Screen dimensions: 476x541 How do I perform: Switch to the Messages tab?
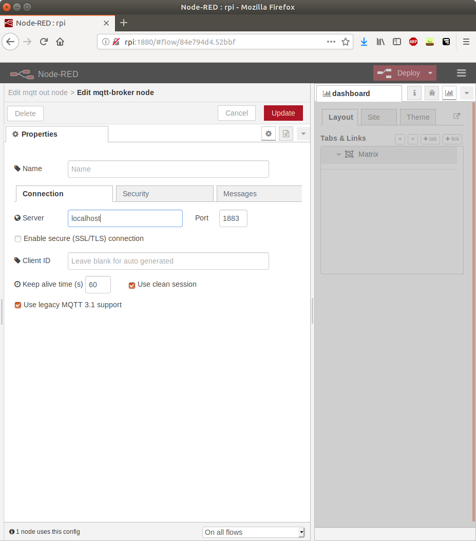259,194
